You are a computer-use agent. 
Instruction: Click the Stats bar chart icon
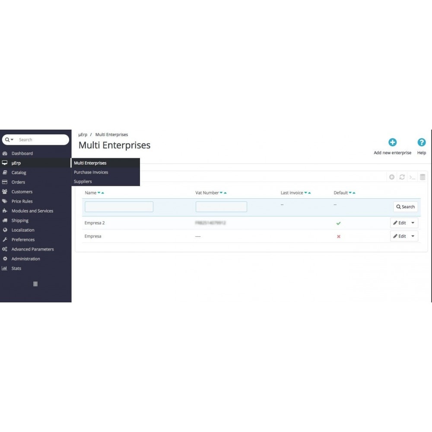pos(4,268)
